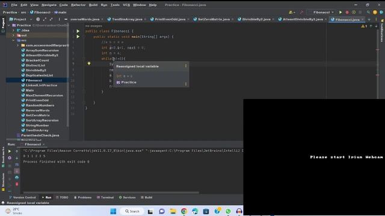Open Search Everywhere magnifier in top toolbar
The height and width of the screenshot is (216, 385).
[368, 12]
